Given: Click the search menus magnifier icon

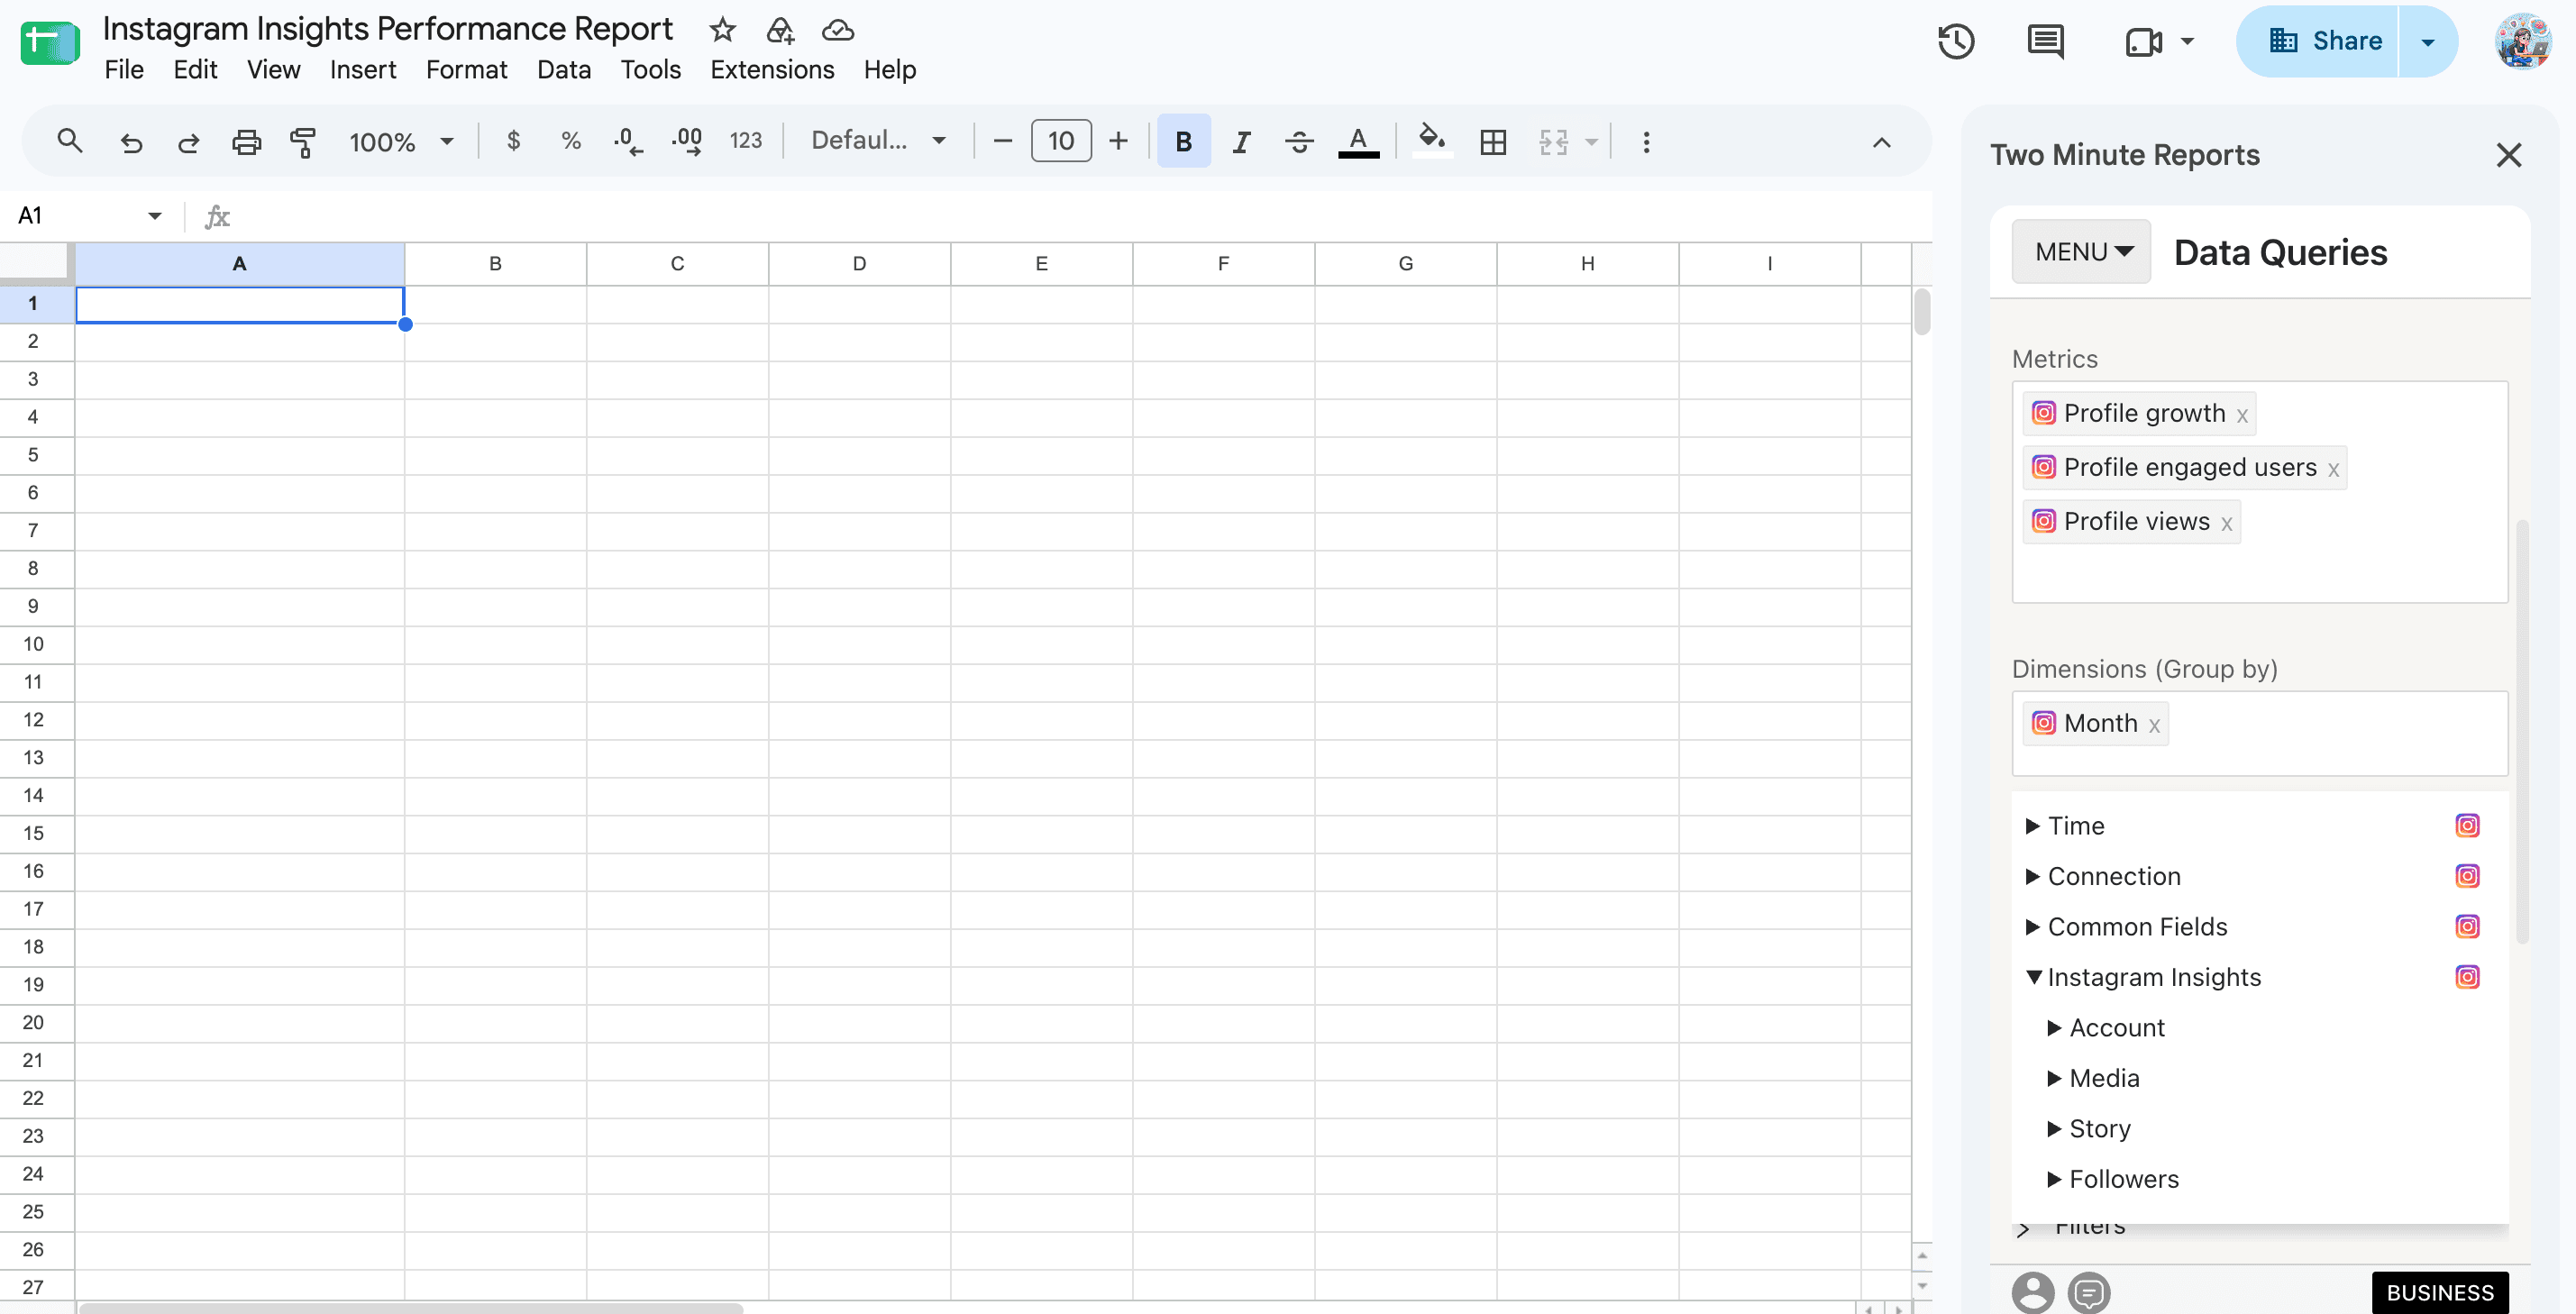Looking at the screenshot, I should (69, 141).
